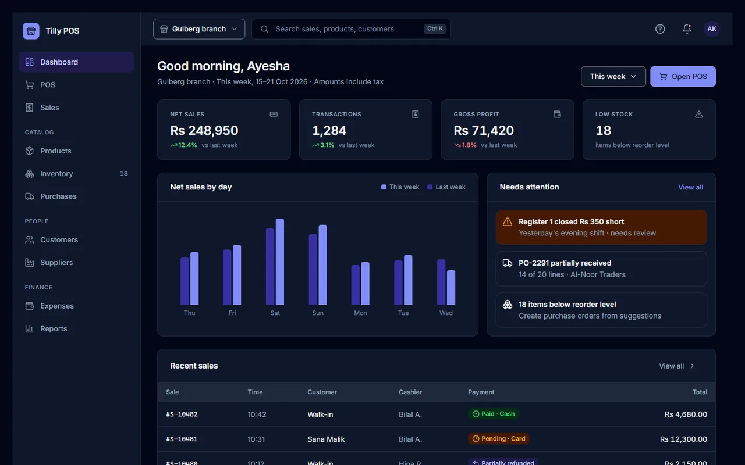The image size is (745, 465).
Task: Click the Transactions card receipt icon
Action: tap(416, 115)
